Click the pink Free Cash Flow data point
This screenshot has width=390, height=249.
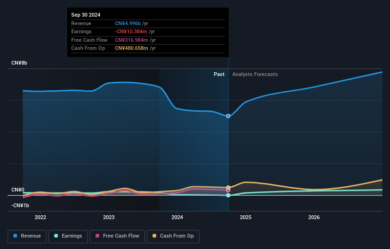228,190
